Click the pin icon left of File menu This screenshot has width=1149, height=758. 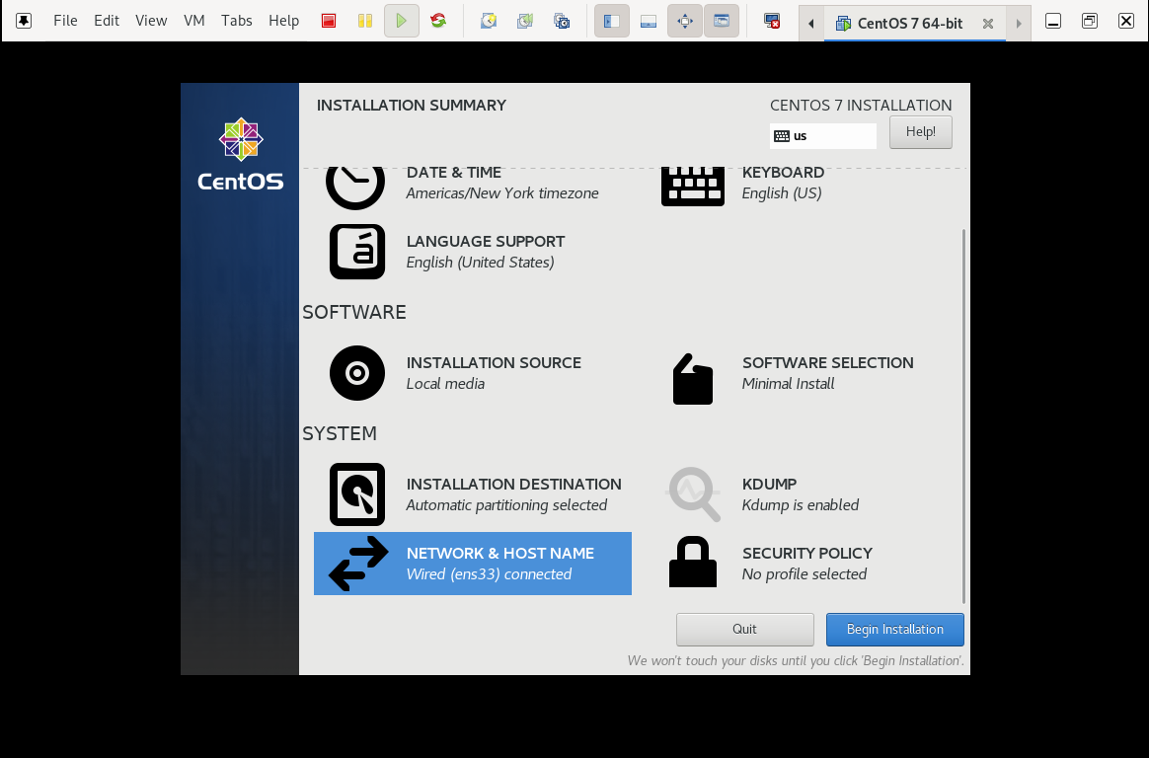click(x=24, y=21)
